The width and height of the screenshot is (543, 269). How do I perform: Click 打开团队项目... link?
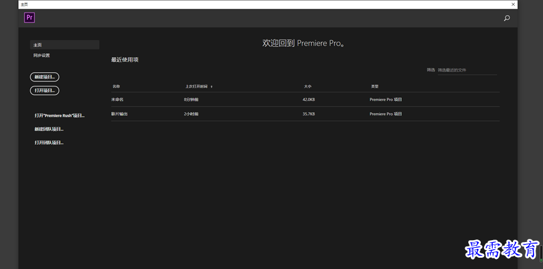[x=49, y=142]
